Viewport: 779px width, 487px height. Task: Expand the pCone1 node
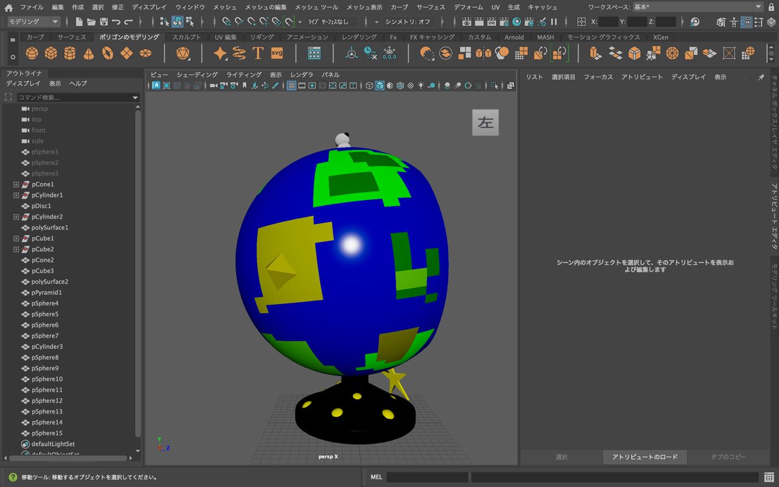16,184
